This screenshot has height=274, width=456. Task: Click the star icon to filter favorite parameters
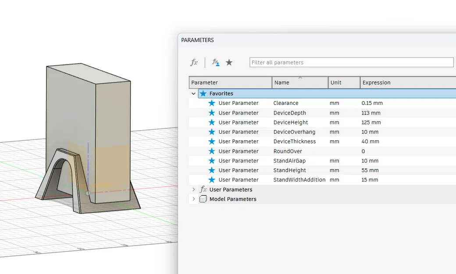click(229, 62)
